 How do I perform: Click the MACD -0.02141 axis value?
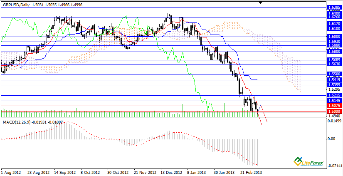pos(334,166)
